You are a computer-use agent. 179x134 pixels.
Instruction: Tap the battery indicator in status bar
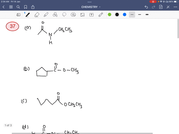coord(176,1)
